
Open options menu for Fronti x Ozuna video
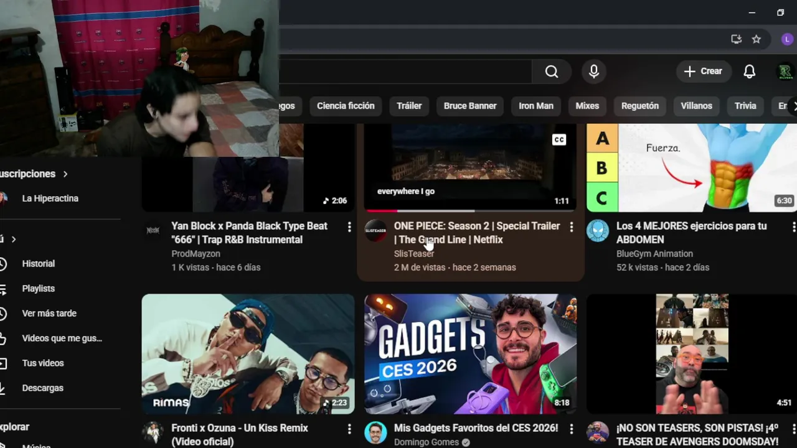pyautogui.click(x=349, y=429)
